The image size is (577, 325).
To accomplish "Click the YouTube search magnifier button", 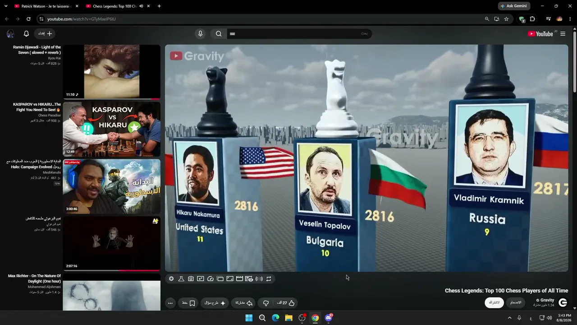I will point(219,33).
